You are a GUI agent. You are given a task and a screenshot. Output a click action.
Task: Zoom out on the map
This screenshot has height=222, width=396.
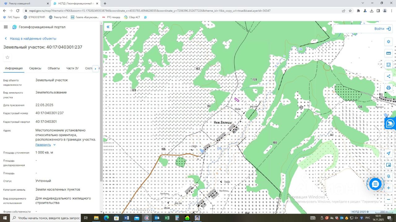(x=389, y=199)
